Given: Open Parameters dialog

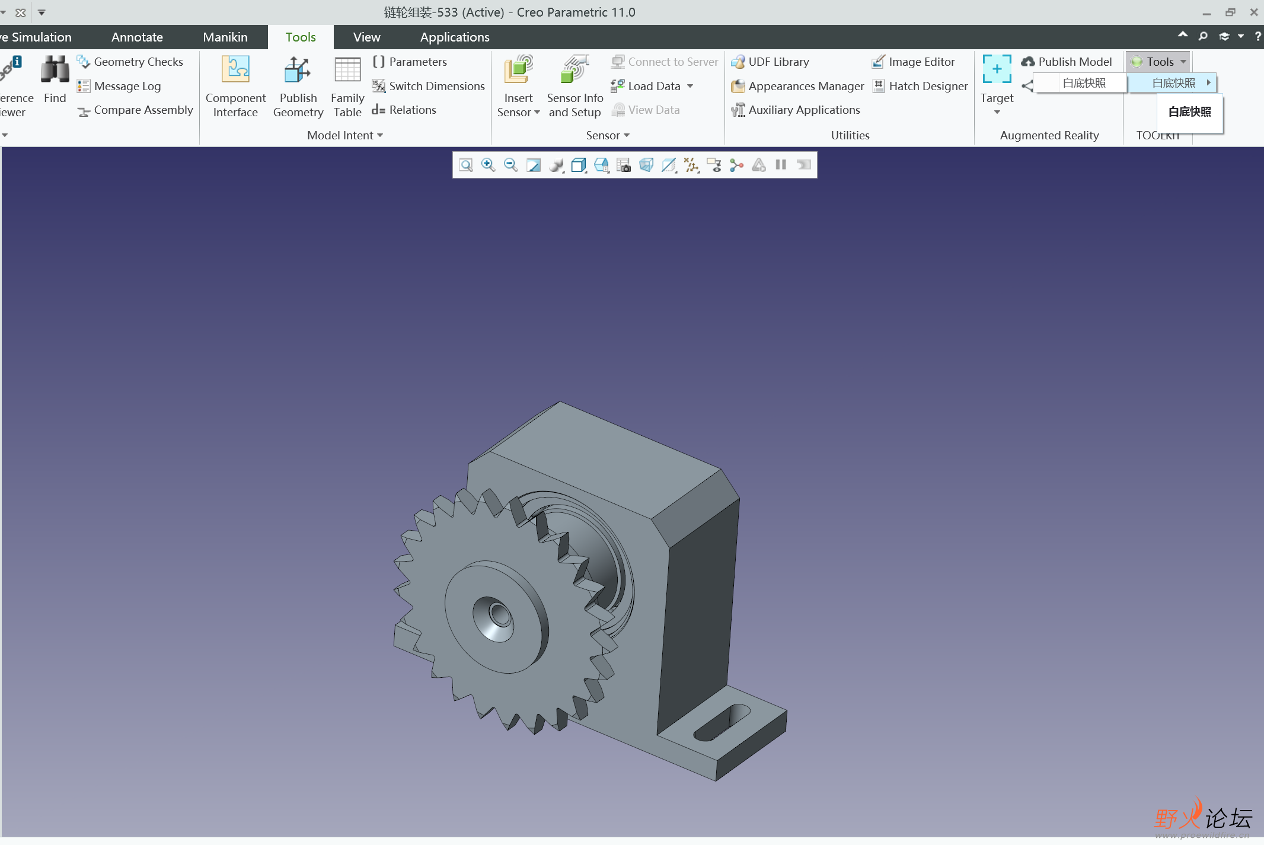Looking at the screenshot, I should click(x=410, y=62).
